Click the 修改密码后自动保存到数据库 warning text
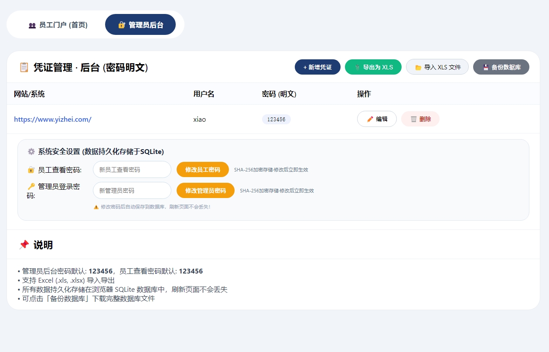 (156, 207)
